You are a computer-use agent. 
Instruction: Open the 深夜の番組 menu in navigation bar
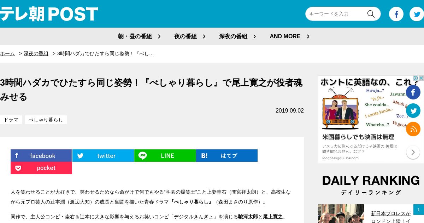(233, 36)
